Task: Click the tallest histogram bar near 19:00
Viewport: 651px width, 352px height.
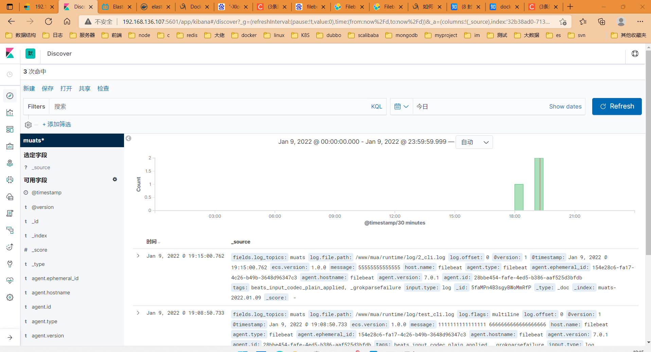Action: [x=539, y=184]
